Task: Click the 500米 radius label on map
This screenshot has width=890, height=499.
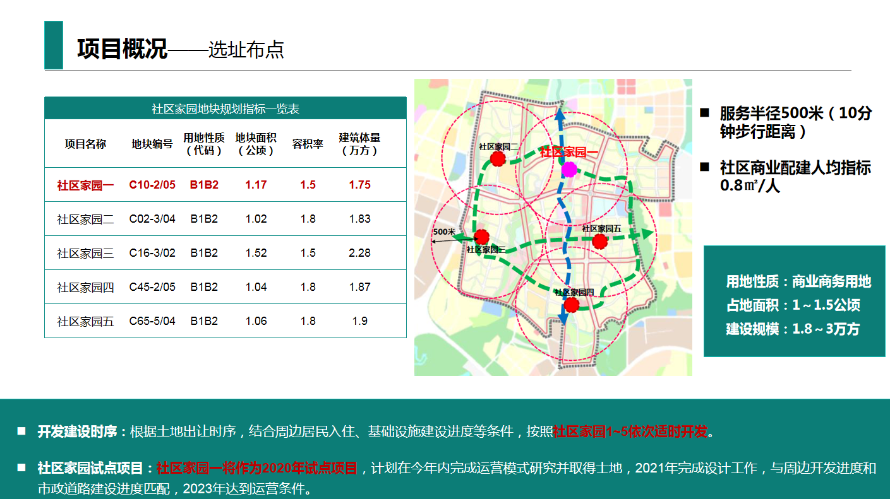Action: (443, 232)
